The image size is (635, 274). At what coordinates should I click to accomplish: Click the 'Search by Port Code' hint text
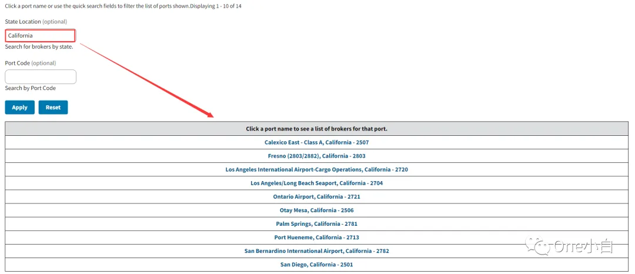(x=31, y=88)
